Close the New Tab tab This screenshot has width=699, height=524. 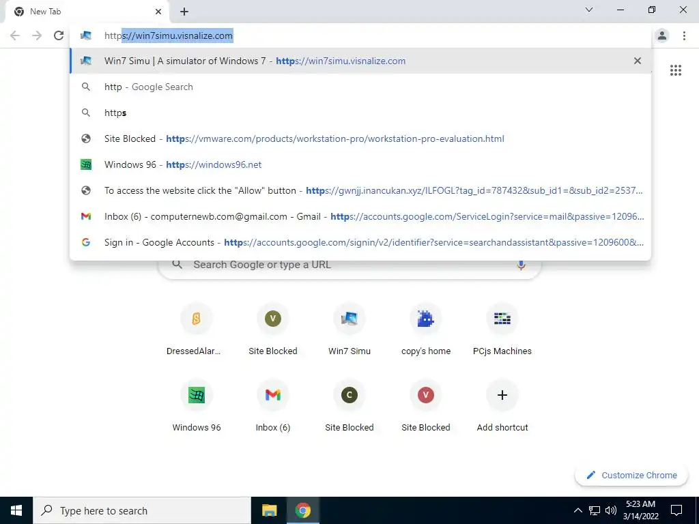[x=158, y=12]
